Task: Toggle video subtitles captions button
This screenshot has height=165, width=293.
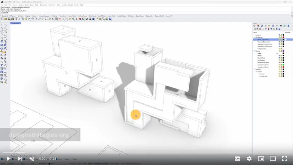Action: (237, 159)
